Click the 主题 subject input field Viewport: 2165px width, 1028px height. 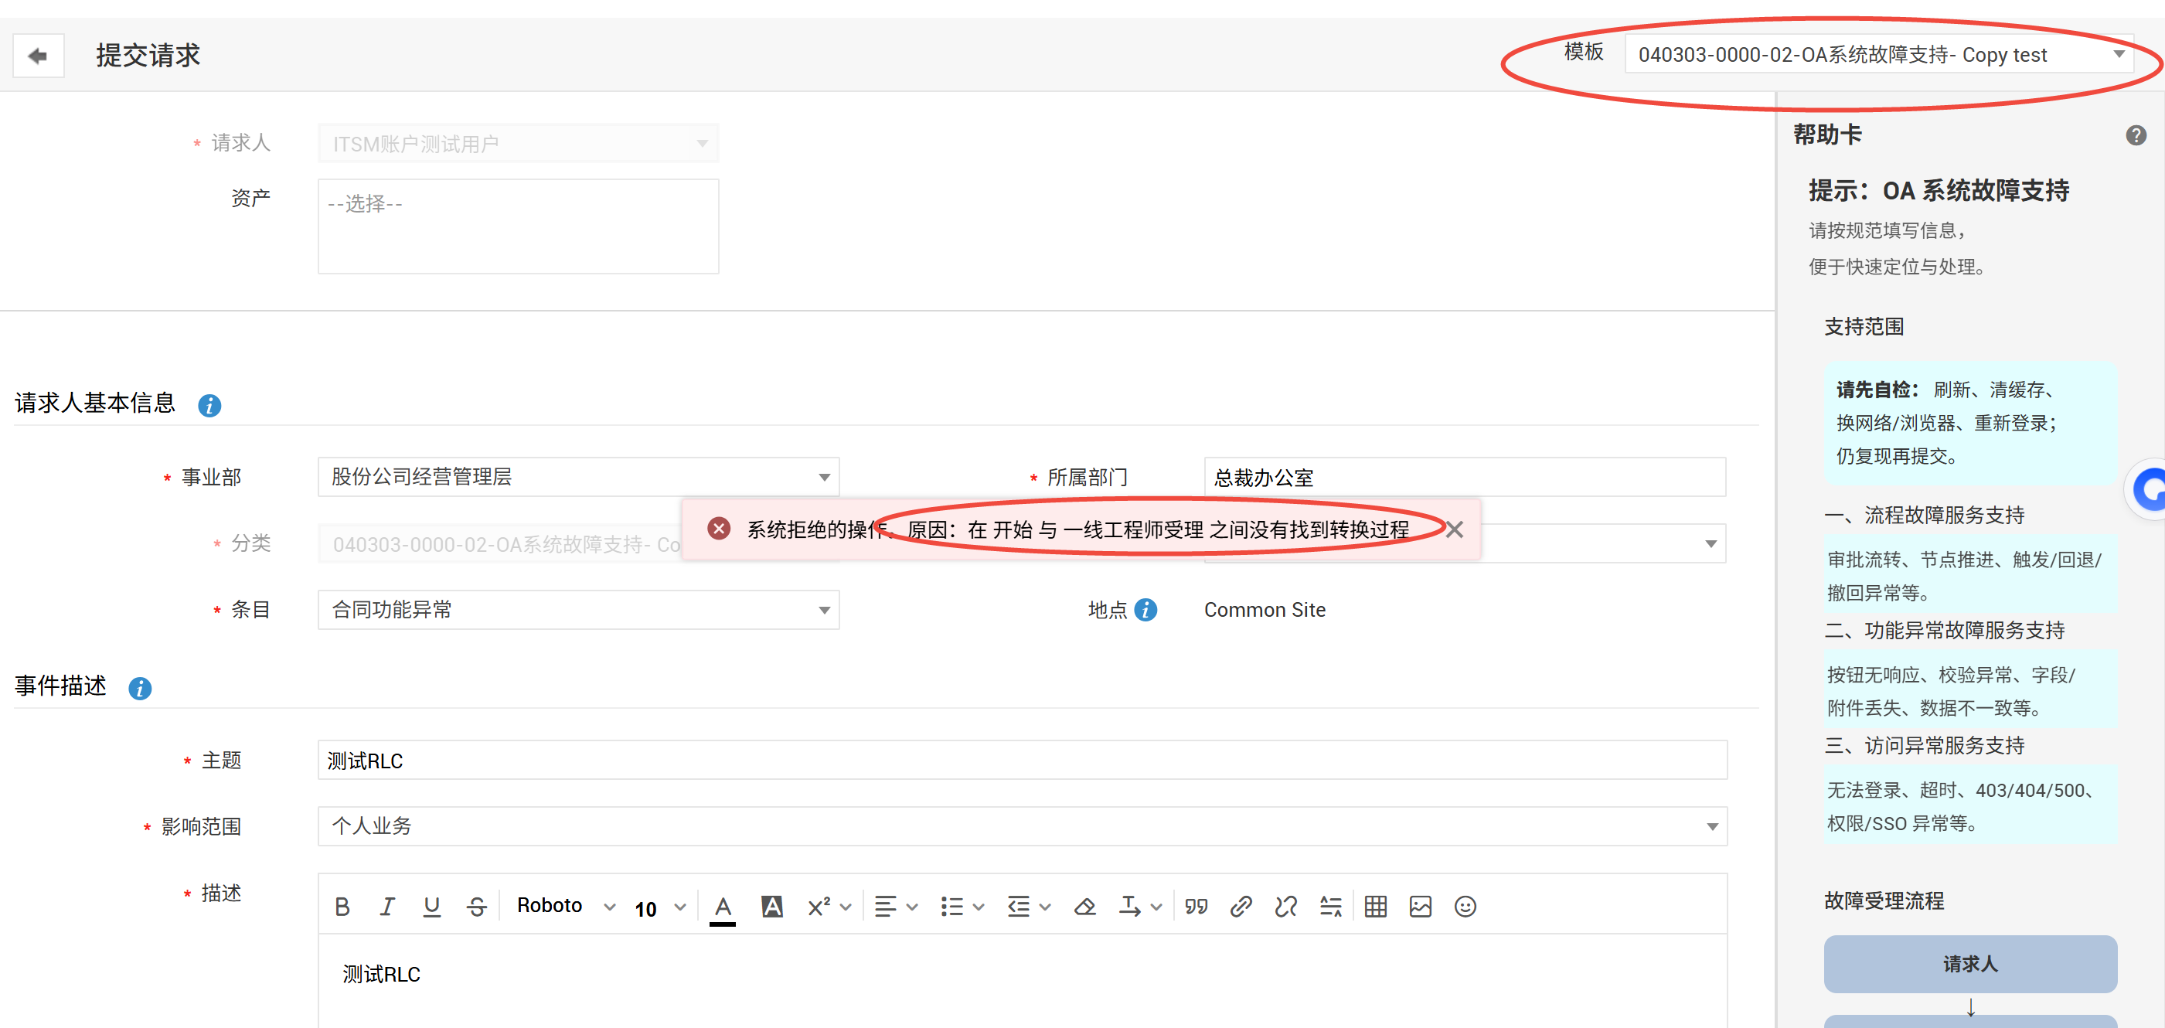click(x=1021, y=761)
